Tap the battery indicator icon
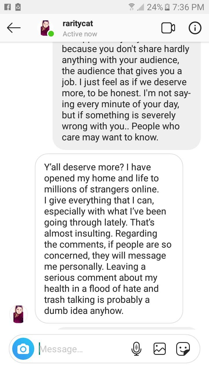 point(167,7)
